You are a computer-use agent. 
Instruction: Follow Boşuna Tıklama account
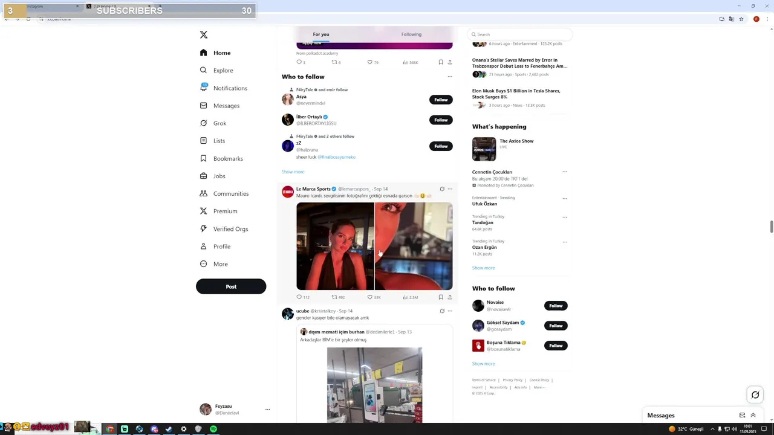pyautogui.click(x=556, y=346)
